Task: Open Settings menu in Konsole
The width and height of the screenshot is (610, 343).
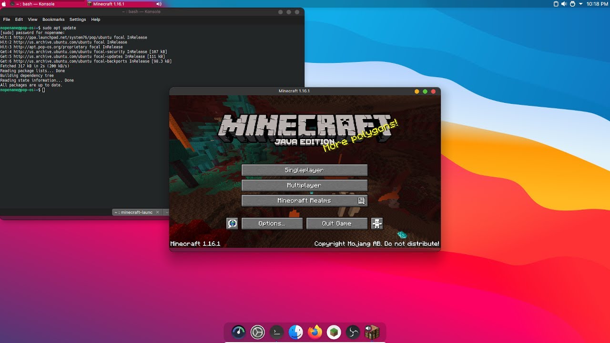Action: pyautogui.click(x=78, y=20)
